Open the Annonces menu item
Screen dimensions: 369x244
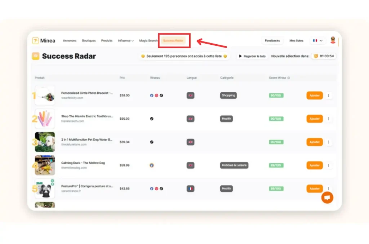tap(70, 40)
